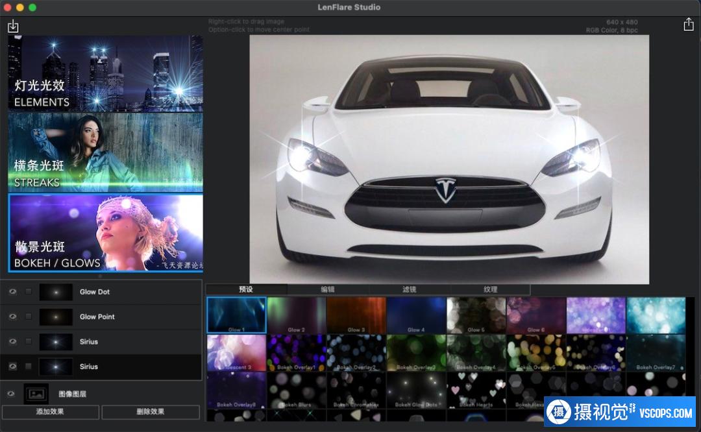Open the 横条光斑 STREAKS category banner
Viewport: 701px width, 432px height.
coord(106,153)
